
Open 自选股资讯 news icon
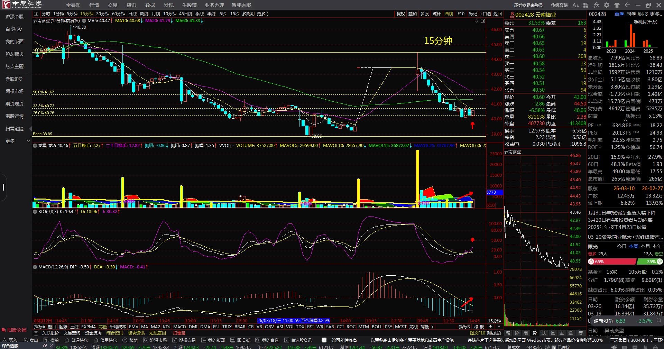click(x=287, y=340)
